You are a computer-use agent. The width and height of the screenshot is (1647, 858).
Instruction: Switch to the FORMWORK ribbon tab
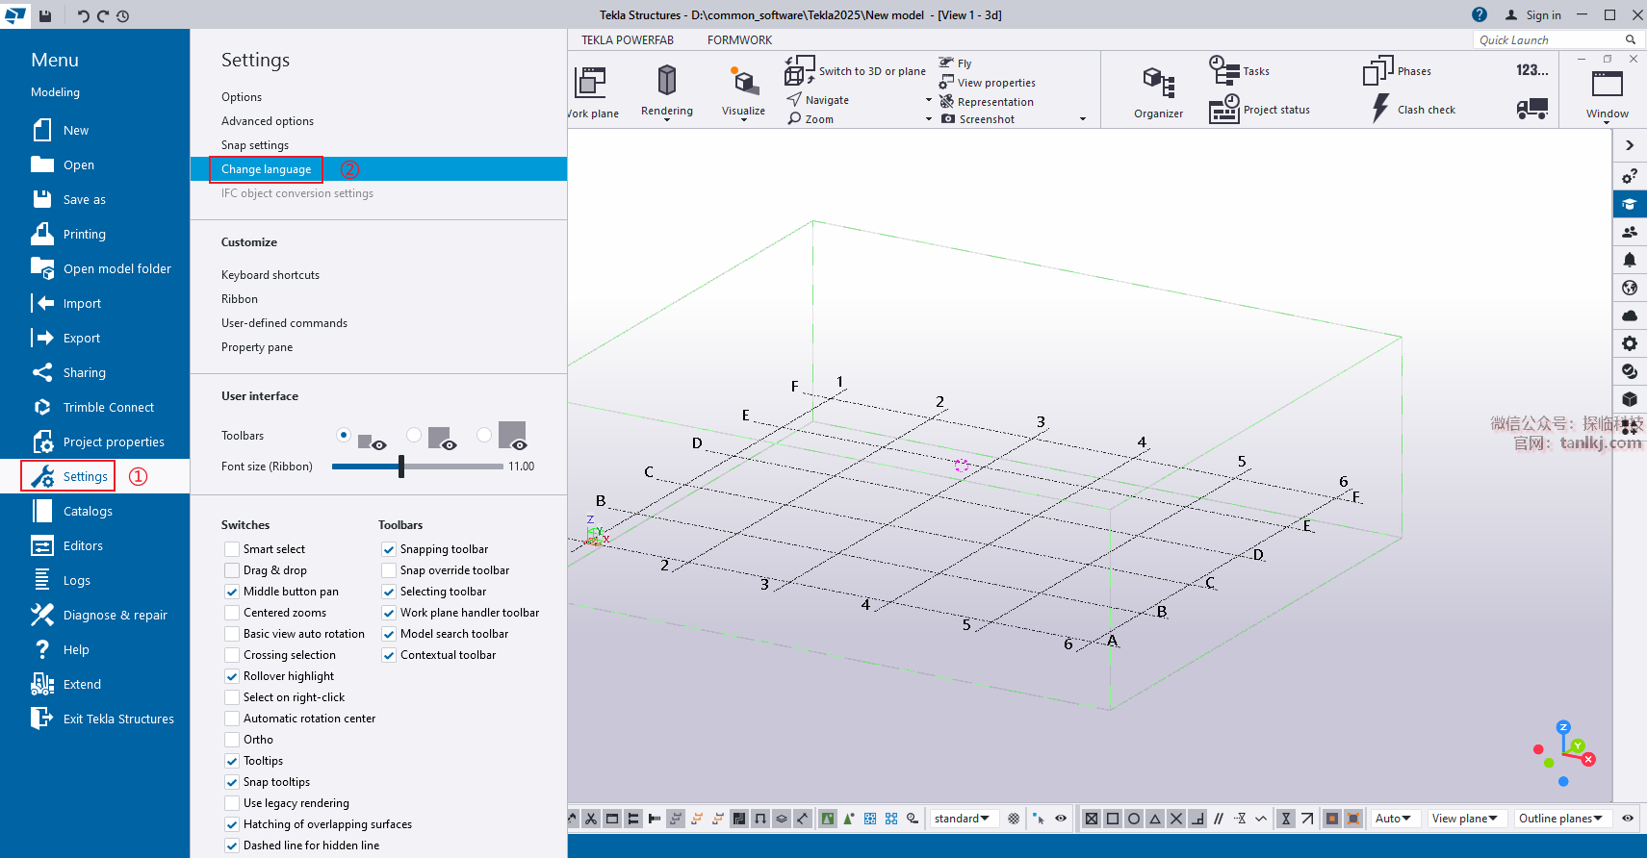739,40
